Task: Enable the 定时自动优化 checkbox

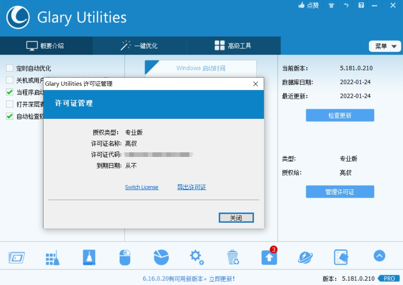Action: coord(10,68)
